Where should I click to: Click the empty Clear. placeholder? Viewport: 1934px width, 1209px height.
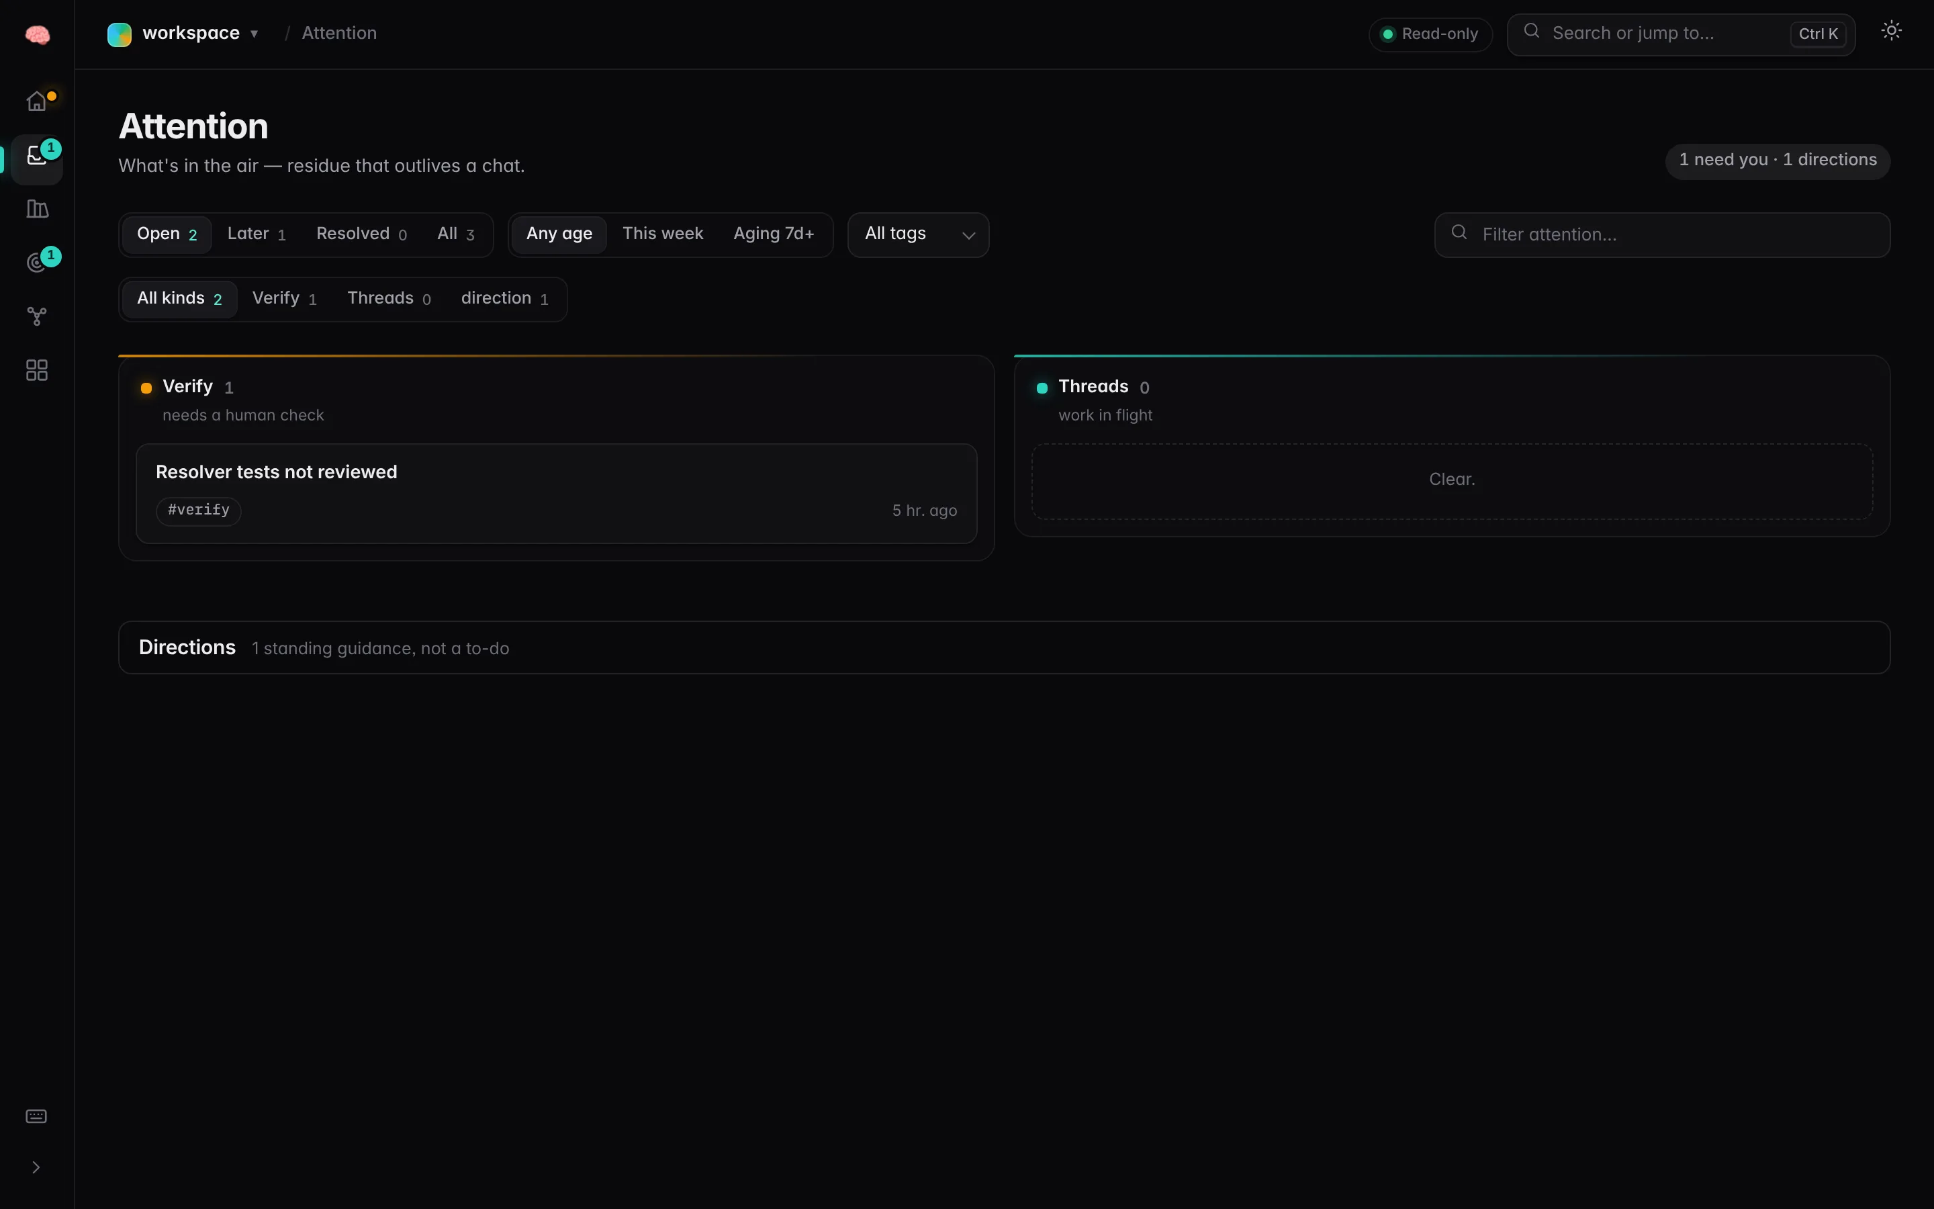(x=1452, y=480)
